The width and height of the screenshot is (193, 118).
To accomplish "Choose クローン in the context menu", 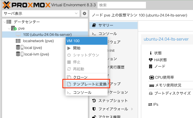I will [x=87, y=77].
